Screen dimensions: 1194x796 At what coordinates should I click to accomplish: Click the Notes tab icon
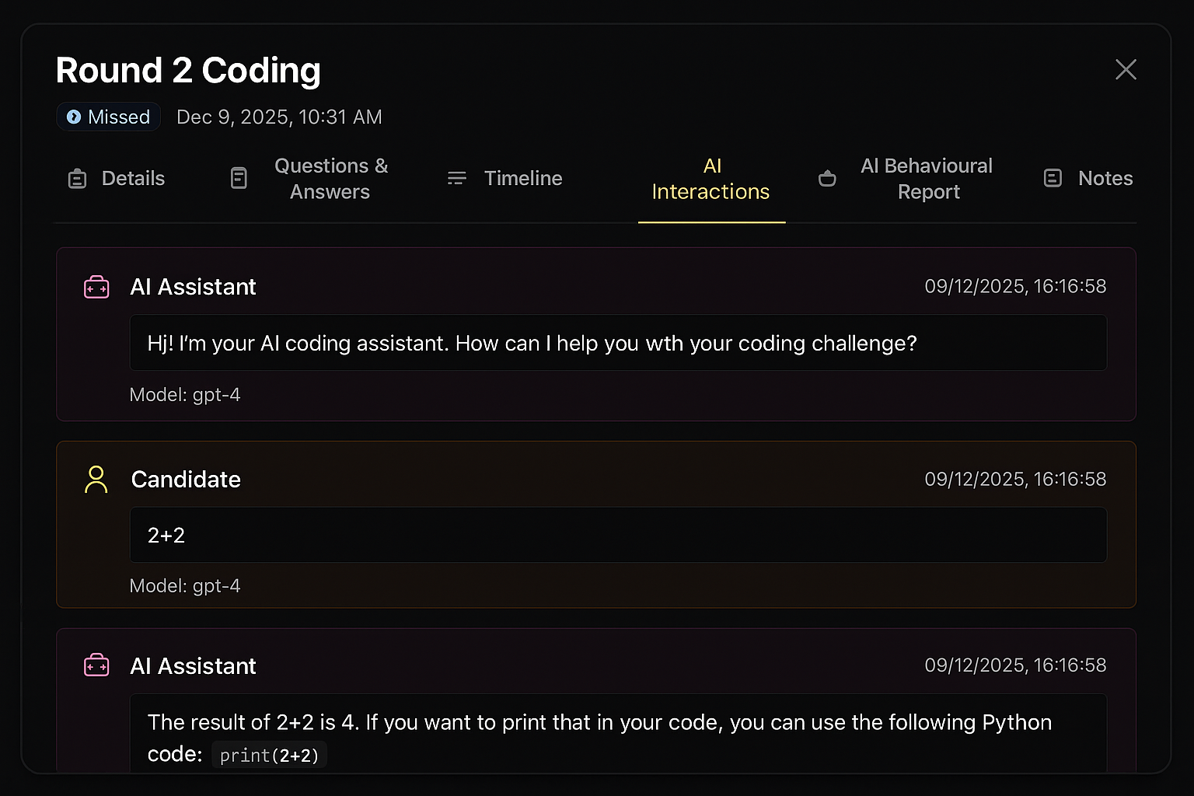[x=1053, y=179]
